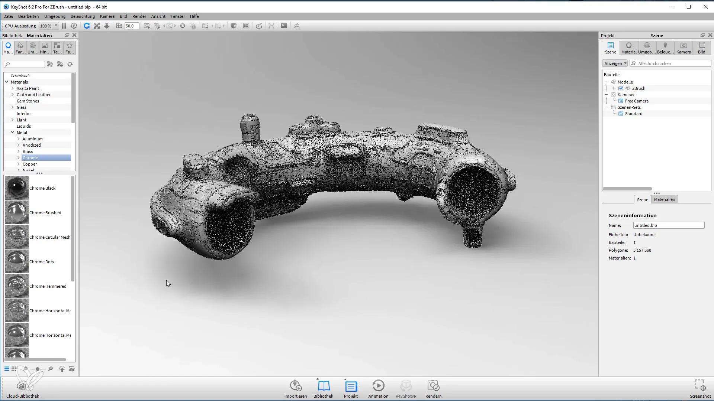Toggle Projekt panel in bottom toolbar

[x=351, y=389]
